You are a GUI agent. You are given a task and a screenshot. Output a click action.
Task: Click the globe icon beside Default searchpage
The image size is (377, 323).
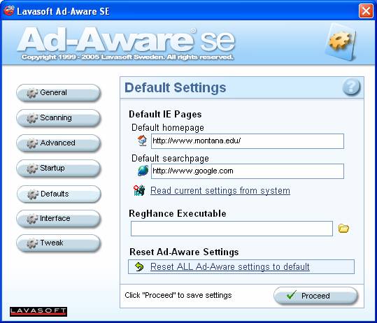click(143, 171)
